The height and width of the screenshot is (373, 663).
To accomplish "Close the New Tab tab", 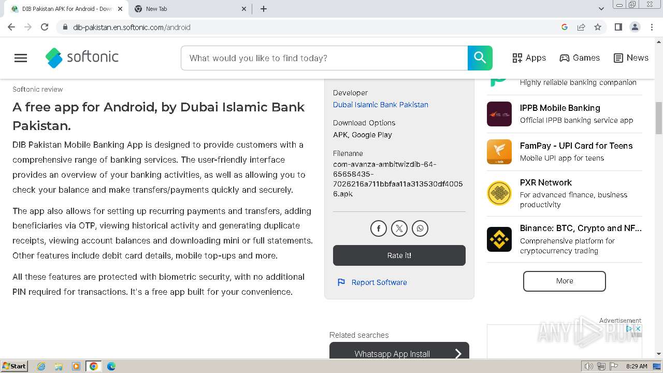I will [x=244, y=9].
